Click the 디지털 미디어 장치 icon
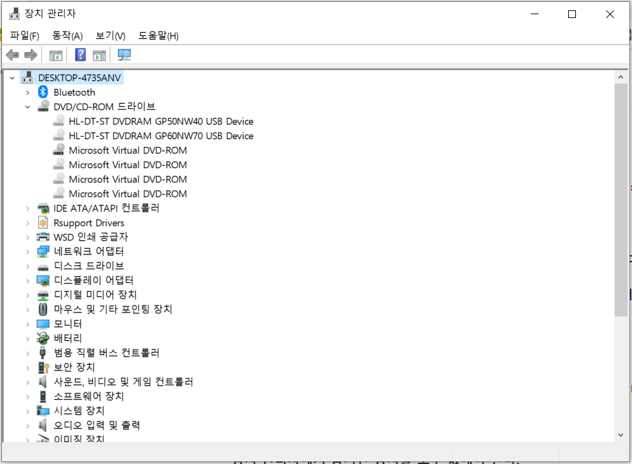Screen dimensions: 632x464 coord(43,295)
